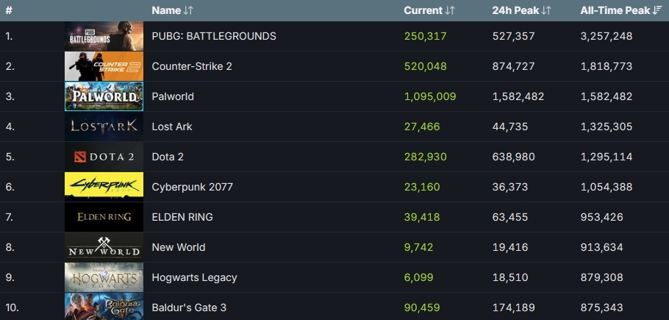Open the PUBG: BATTLEGROUNDS game thumbnail
The height and width of the screenshot is (320, 669).
[104, 36]
